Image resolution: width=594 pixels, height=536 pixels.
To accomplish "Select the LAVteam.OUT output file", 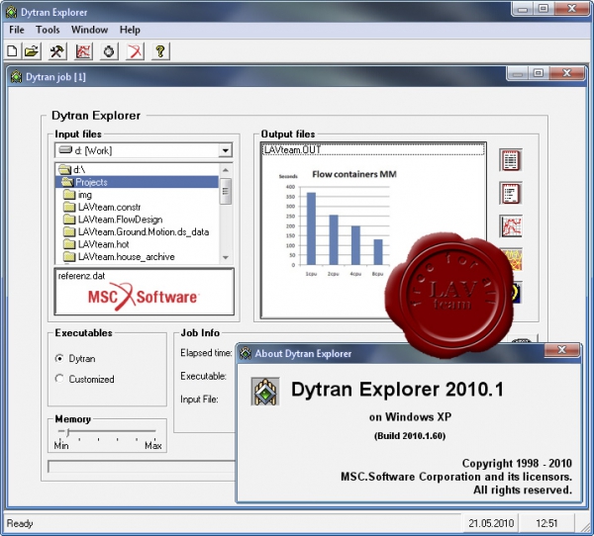I will pos(373,149).
